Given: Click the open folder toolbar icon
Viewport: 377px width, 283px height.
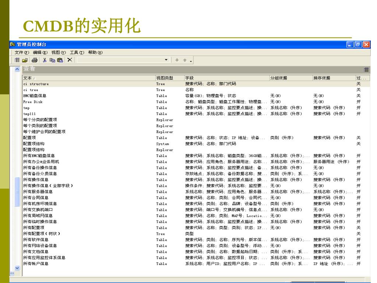Looking at the screenshot, I should pyautogui.click(x=25, y=60).
